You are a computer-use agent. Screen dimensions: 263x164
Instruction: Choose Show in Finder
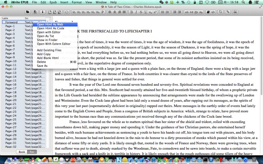[55, 40]
